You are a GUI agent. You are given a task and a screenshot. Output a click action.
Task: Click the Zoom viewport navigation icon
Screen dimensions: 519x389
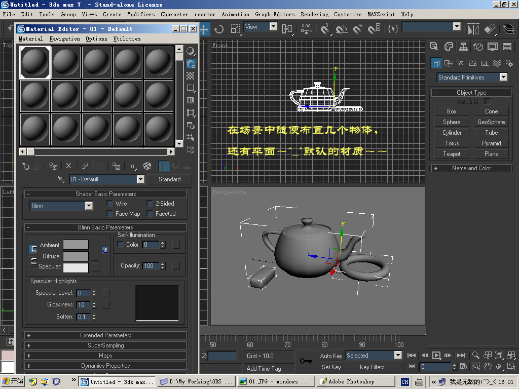pyautogui.click(x=475, y=355)
